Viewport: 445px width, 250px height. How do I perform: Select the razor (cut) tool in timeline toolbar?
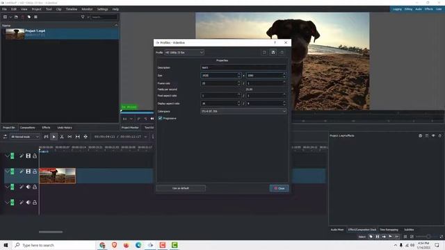pyautogui.click(x=62, y=137)
